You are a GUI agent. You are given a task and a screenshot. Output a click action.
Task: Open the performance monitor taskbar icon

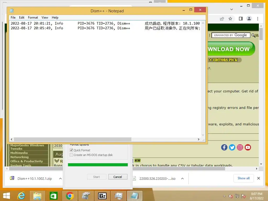pyautogui.click(x=119, y=196)
